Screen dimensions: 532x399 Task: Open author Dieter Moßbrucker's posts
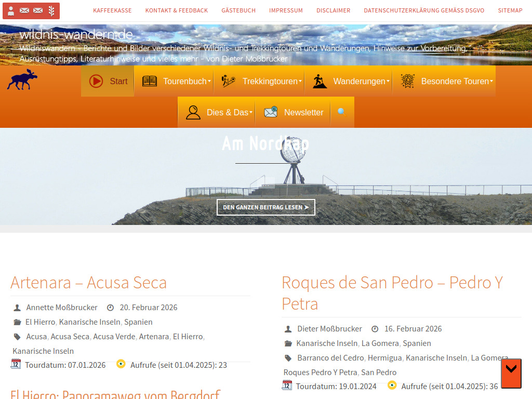329,329
